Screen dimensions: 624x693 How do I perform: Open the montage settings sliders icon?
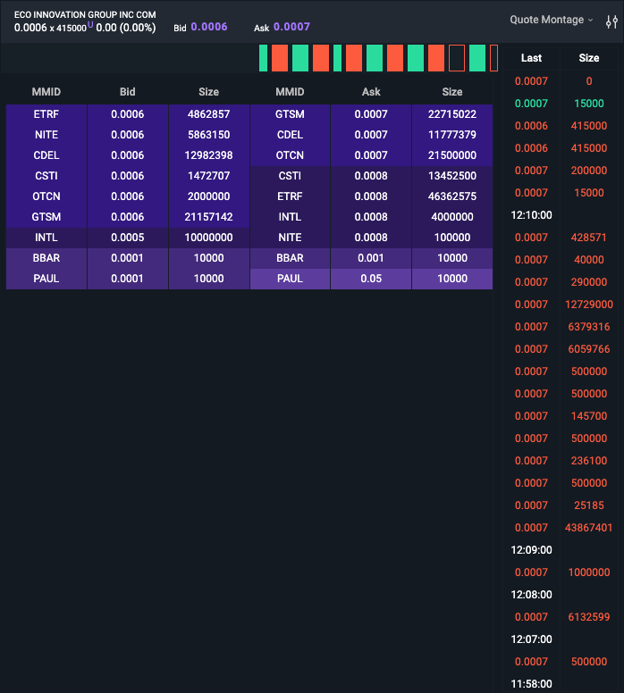coord(611,21)
